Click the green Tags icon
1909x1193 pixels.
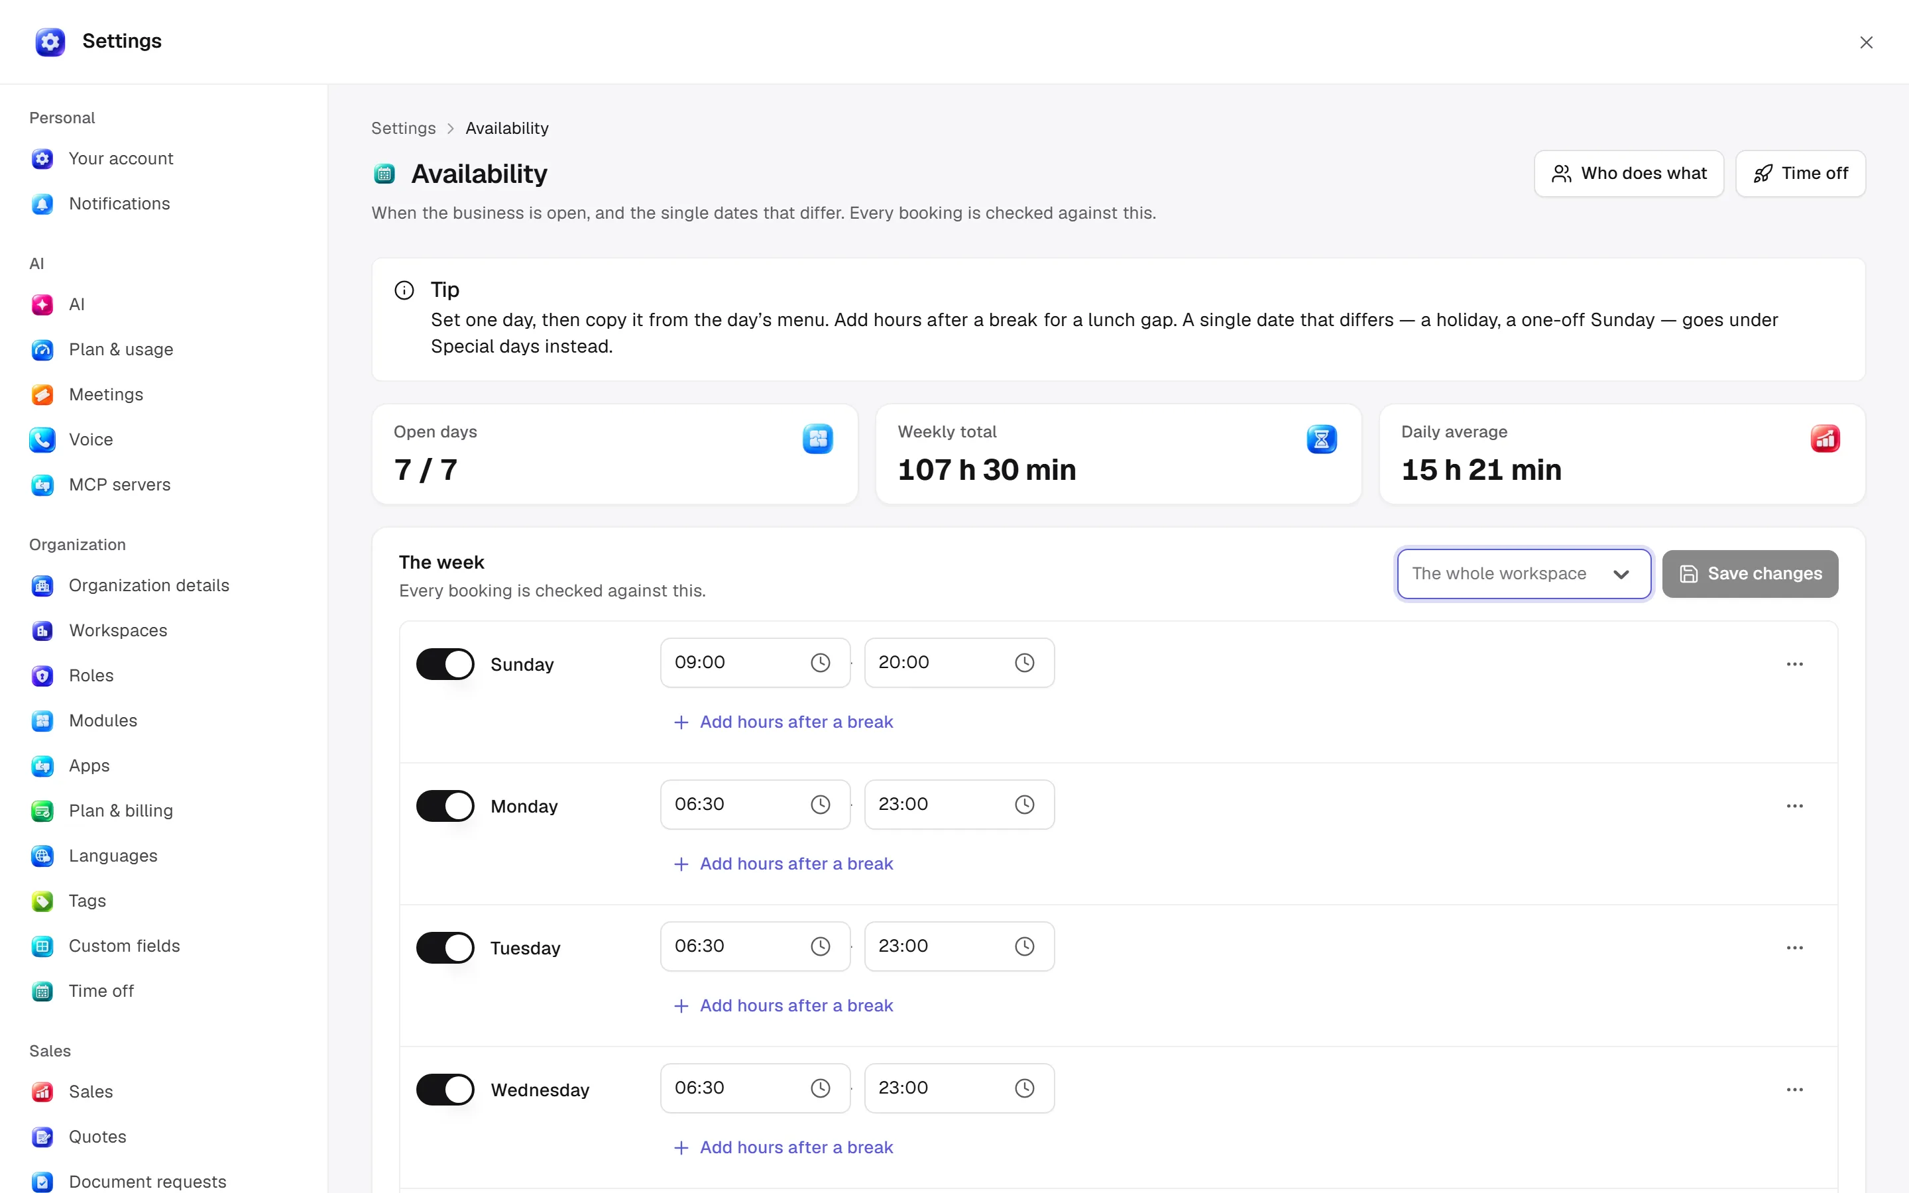42,901
